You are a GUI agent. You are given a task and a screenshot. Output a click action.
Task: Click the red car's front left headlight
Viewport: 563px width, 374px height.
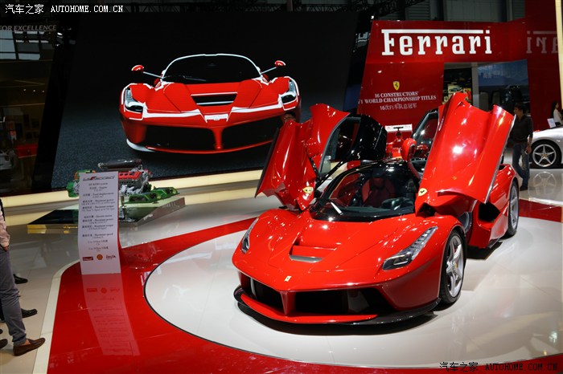(409, 250)
